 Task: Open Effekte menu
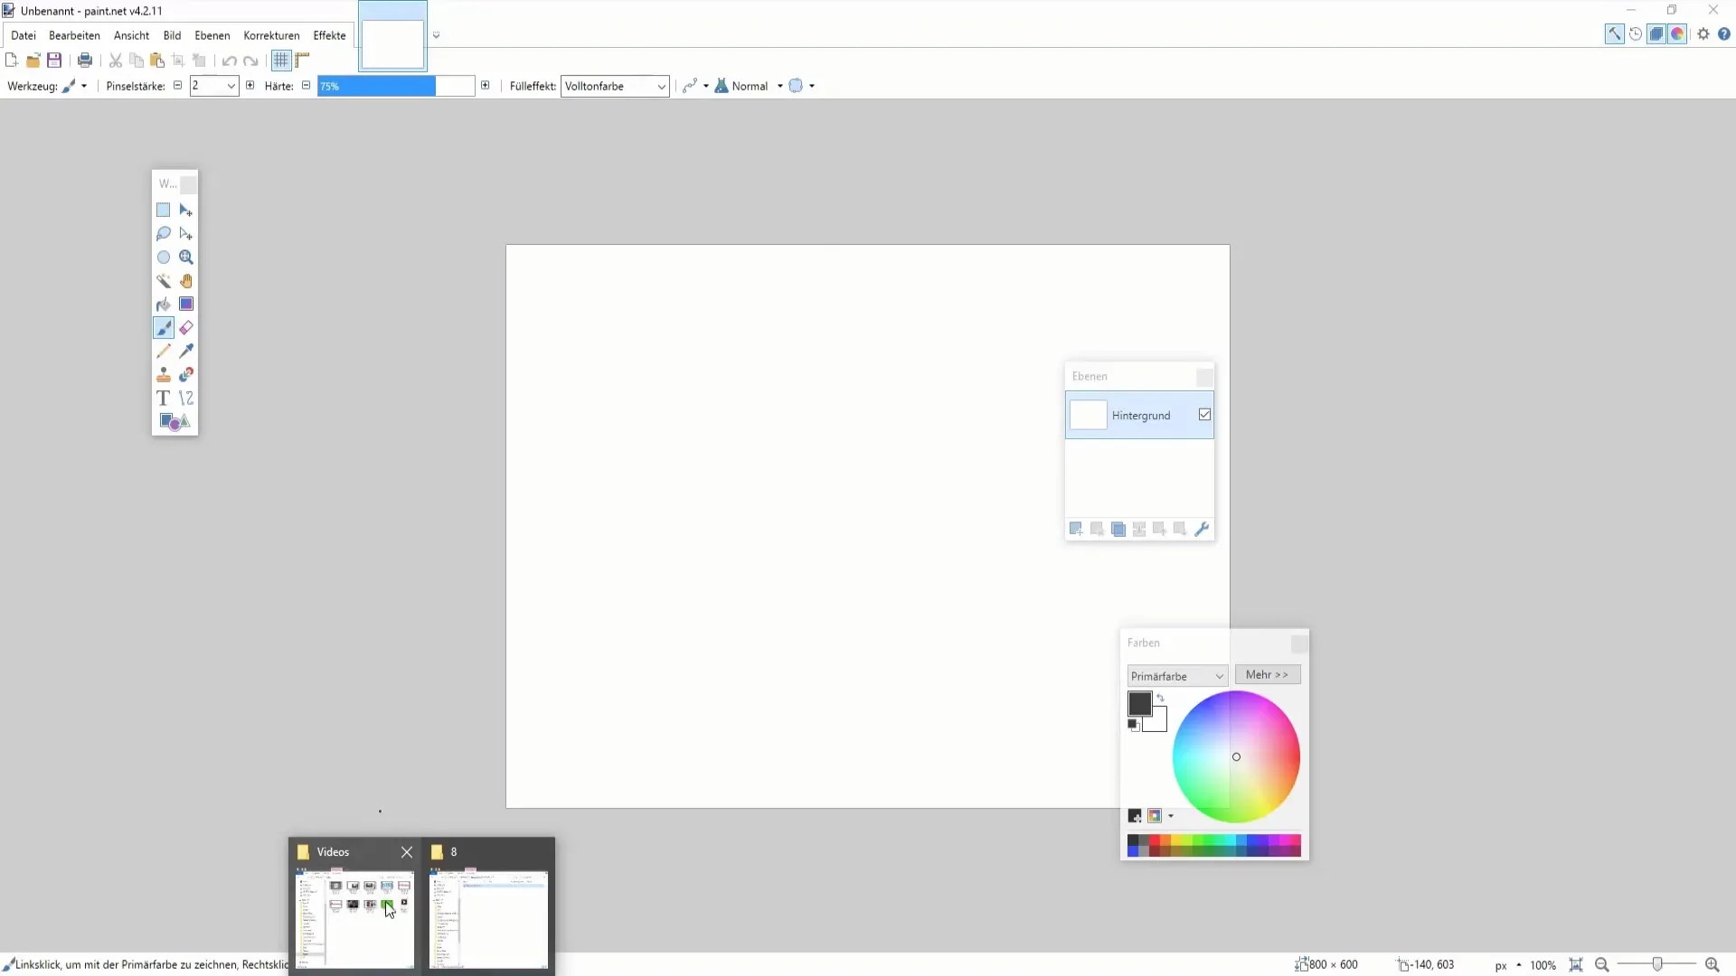tap(329, 34)
